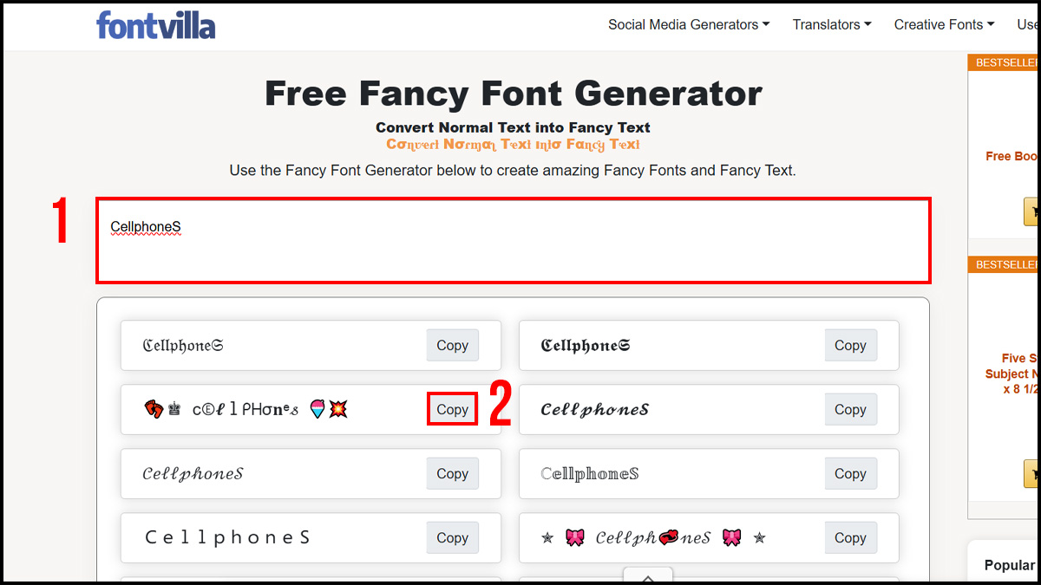
Task: Open the Five S... Subject N... ad link
Action: pyautogui.click(x=1012, y=374)
